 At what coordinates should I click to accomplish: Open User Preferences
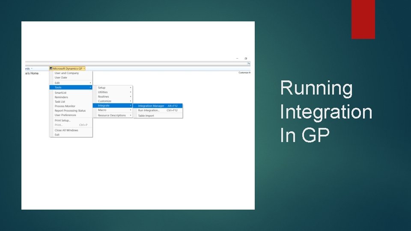pyautogui.click(x=71, y=115)
